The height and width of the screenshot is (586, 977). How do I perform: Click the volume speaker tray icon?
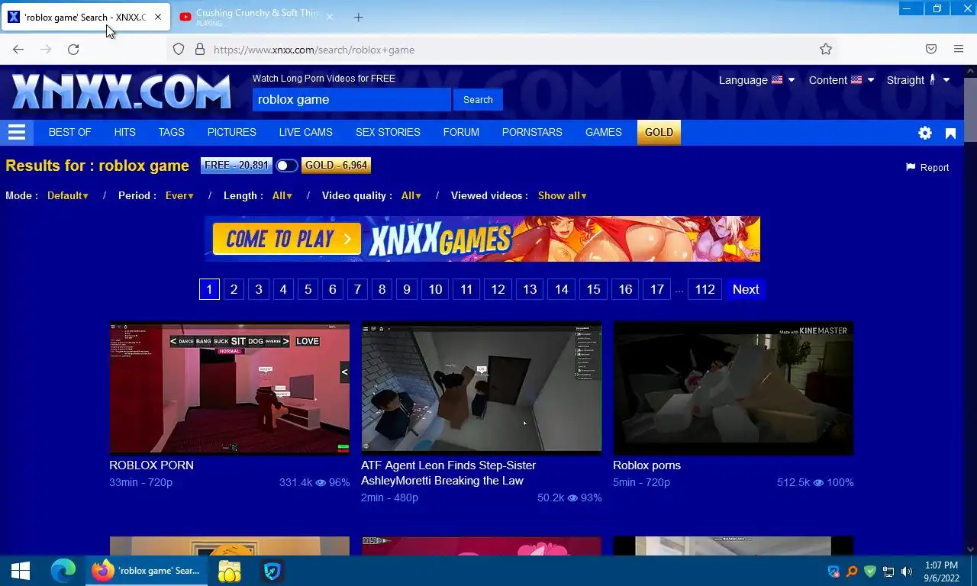(x=907, y=572)
